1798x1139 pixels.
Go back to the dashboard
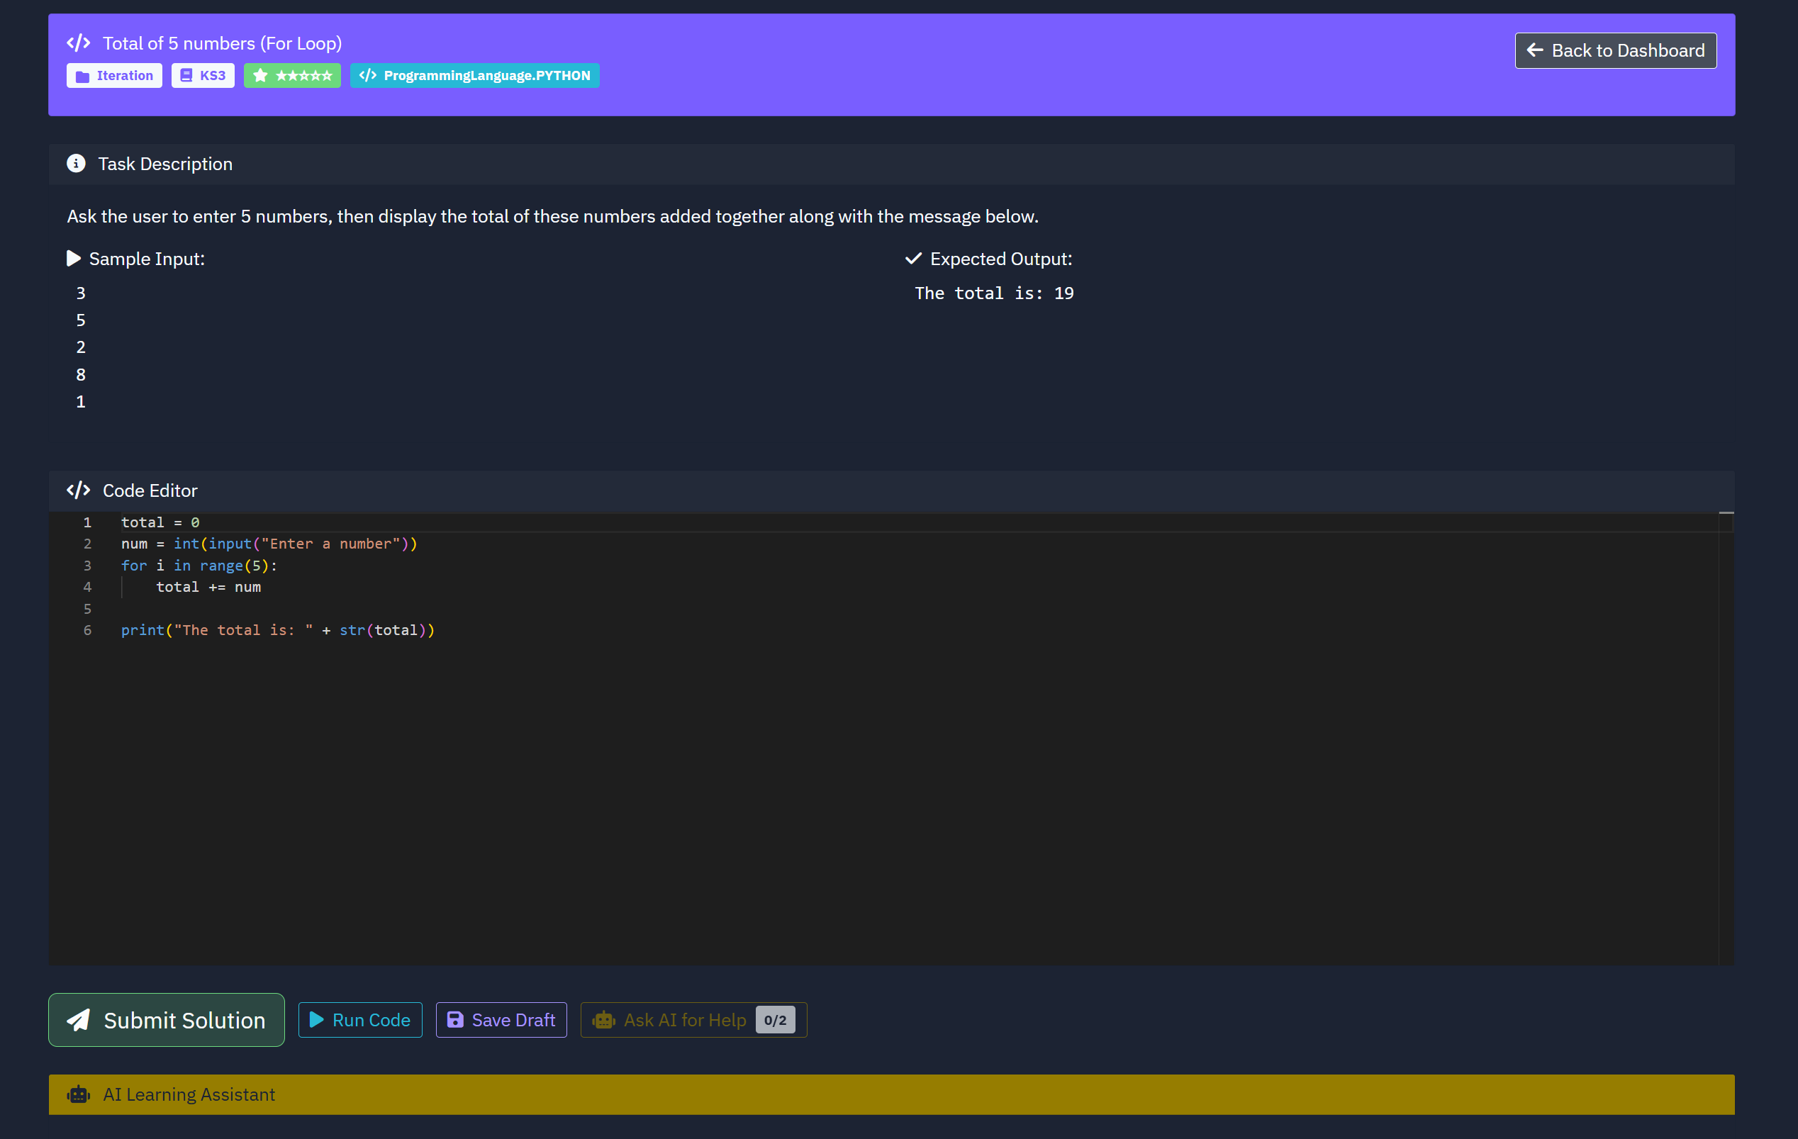click(x=1616, y=51)
